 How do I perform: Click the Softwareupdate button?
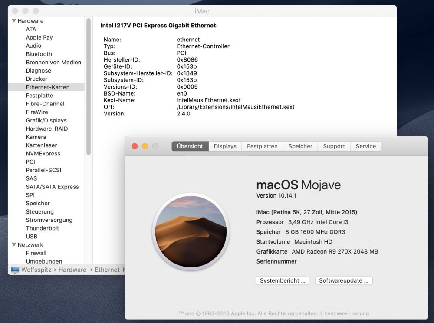coord(344,280)
